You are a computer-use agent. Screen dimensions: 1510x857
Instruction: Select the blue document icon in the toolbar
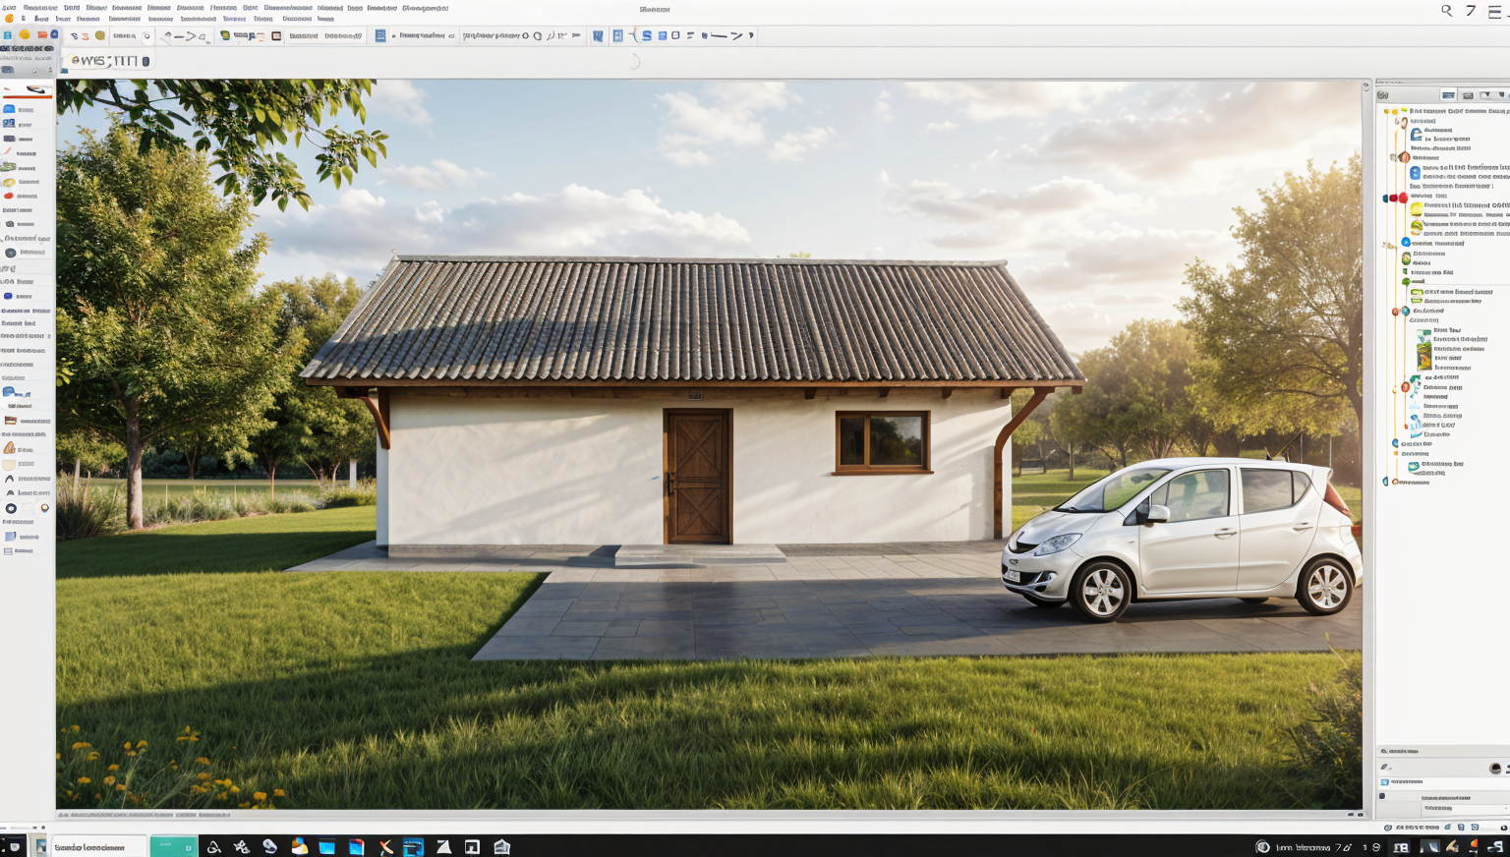(380, 36)
